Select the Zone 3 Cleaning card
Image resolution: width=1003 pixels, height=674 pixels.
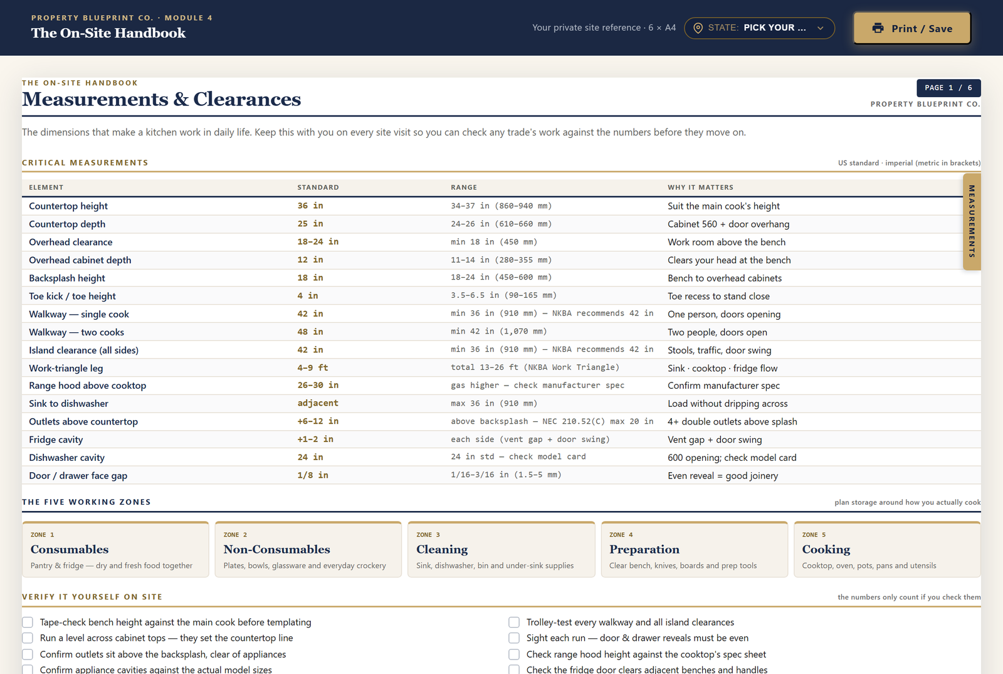(501, 549)
